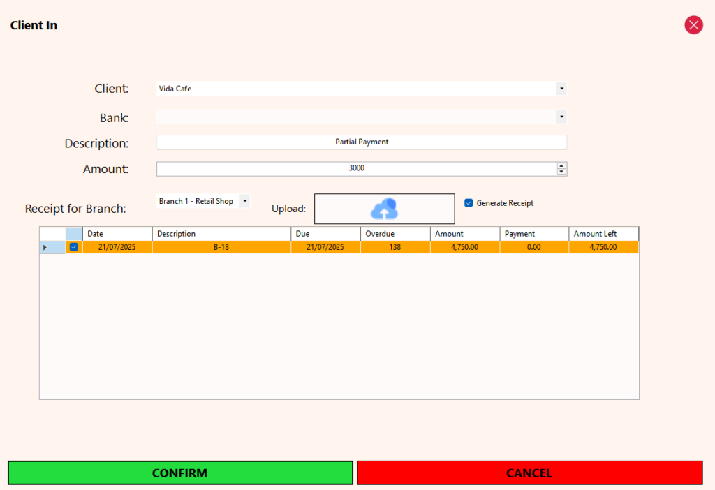Image resolution: width=715 pixels, height=490 pixels.
Task: Click the Partial Payment description field
Action: 362,142
